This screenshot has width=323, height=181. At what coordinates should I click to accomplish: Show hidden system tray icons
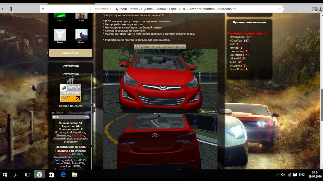pyautogui.click(x=278, y=174)
